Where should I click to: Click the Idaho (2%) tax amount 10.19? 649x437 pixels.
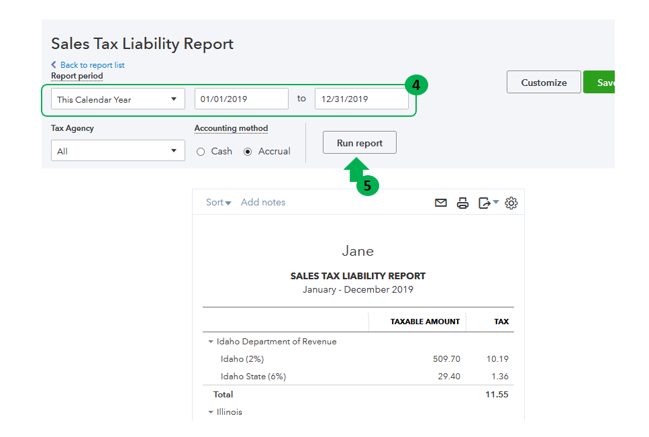tap(497, 359)
